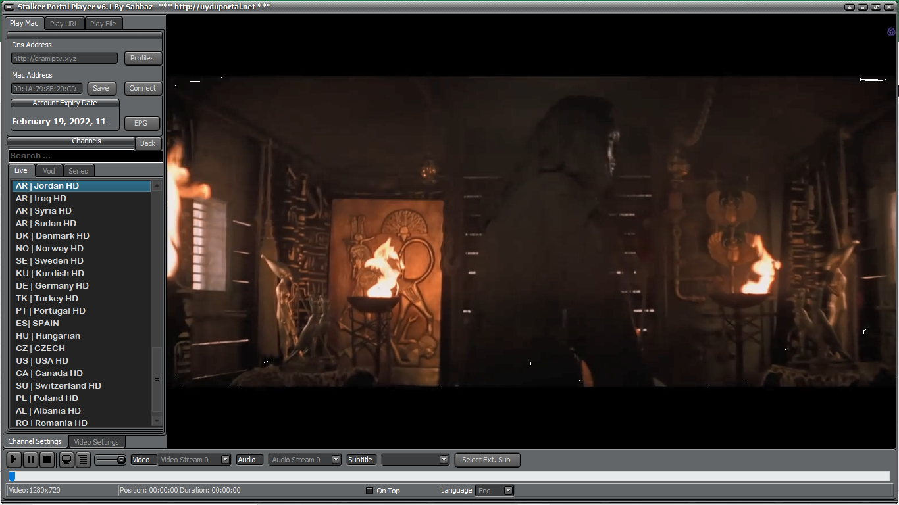
Task: Open the Vod tab
Action: [x=49, y=171]
